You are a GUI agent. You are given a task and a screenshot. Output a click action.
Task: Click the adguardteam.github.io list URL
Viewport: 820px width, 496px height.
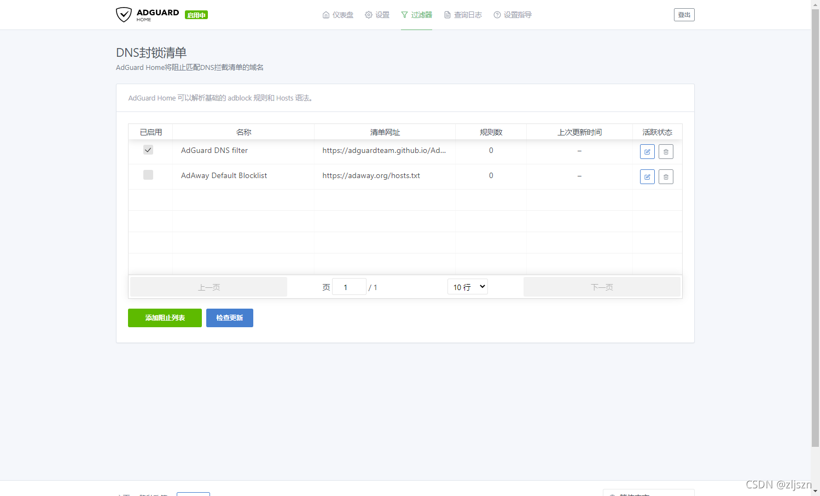tap(384, 150)
